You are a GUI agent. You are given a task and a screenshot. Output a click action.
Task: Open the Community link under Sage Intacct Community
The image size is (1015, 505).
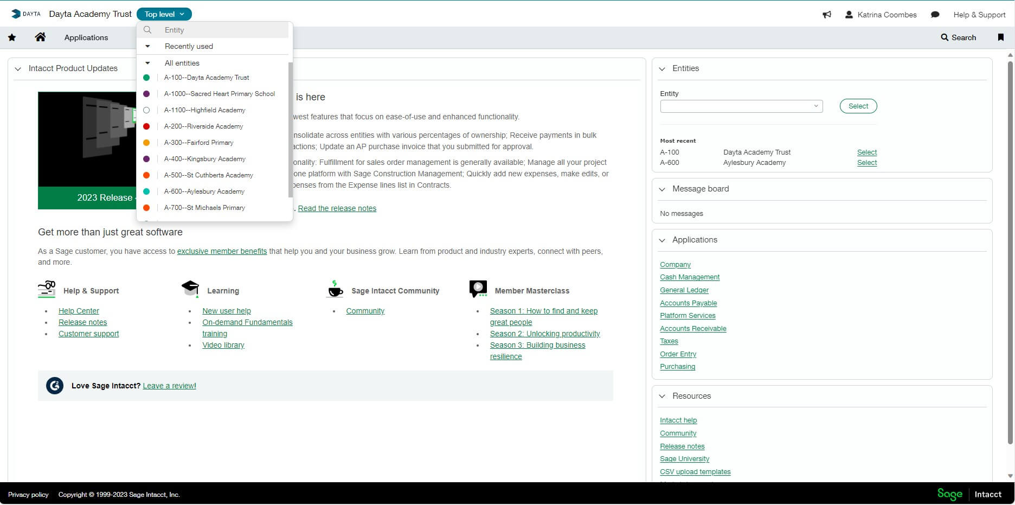point(365,311)
